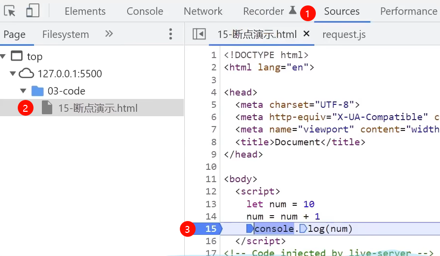This screenshot has width=440, height=256.
Task: Open the Recorder tab
Action: (x=264, y=11)
